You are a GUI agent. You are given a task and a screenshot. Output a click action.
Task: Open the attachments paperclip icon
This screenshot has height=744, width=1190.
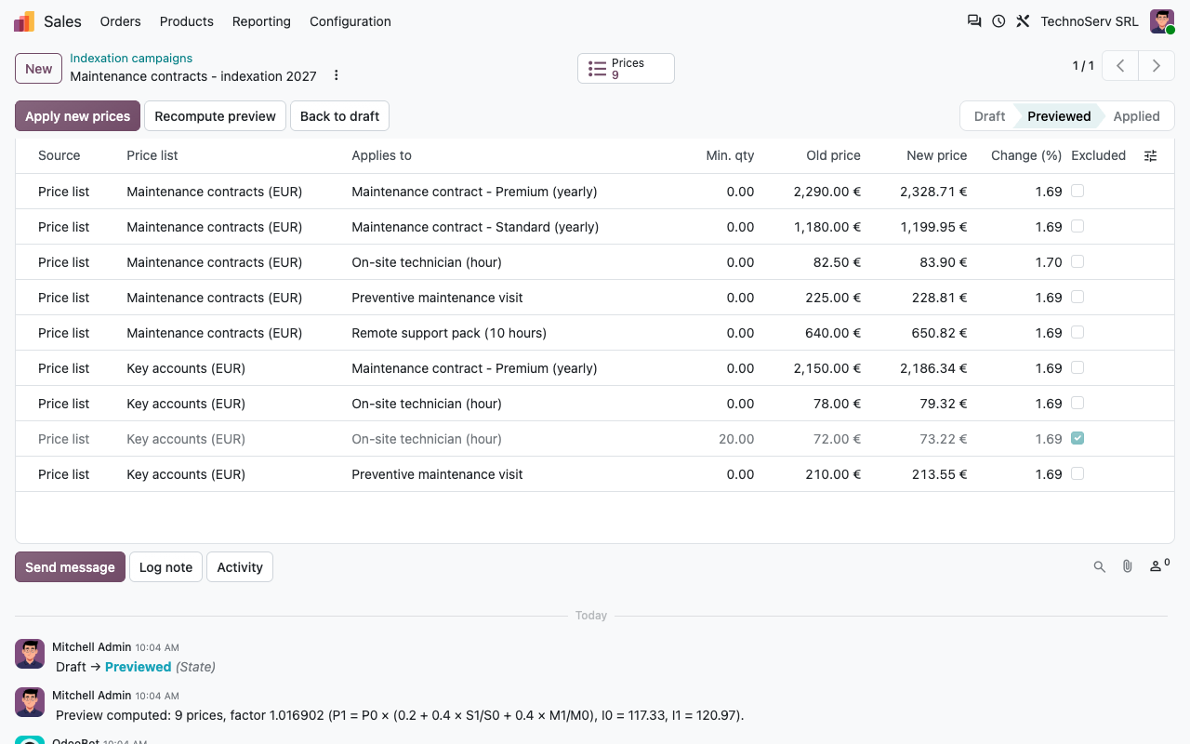point(1128,566)
